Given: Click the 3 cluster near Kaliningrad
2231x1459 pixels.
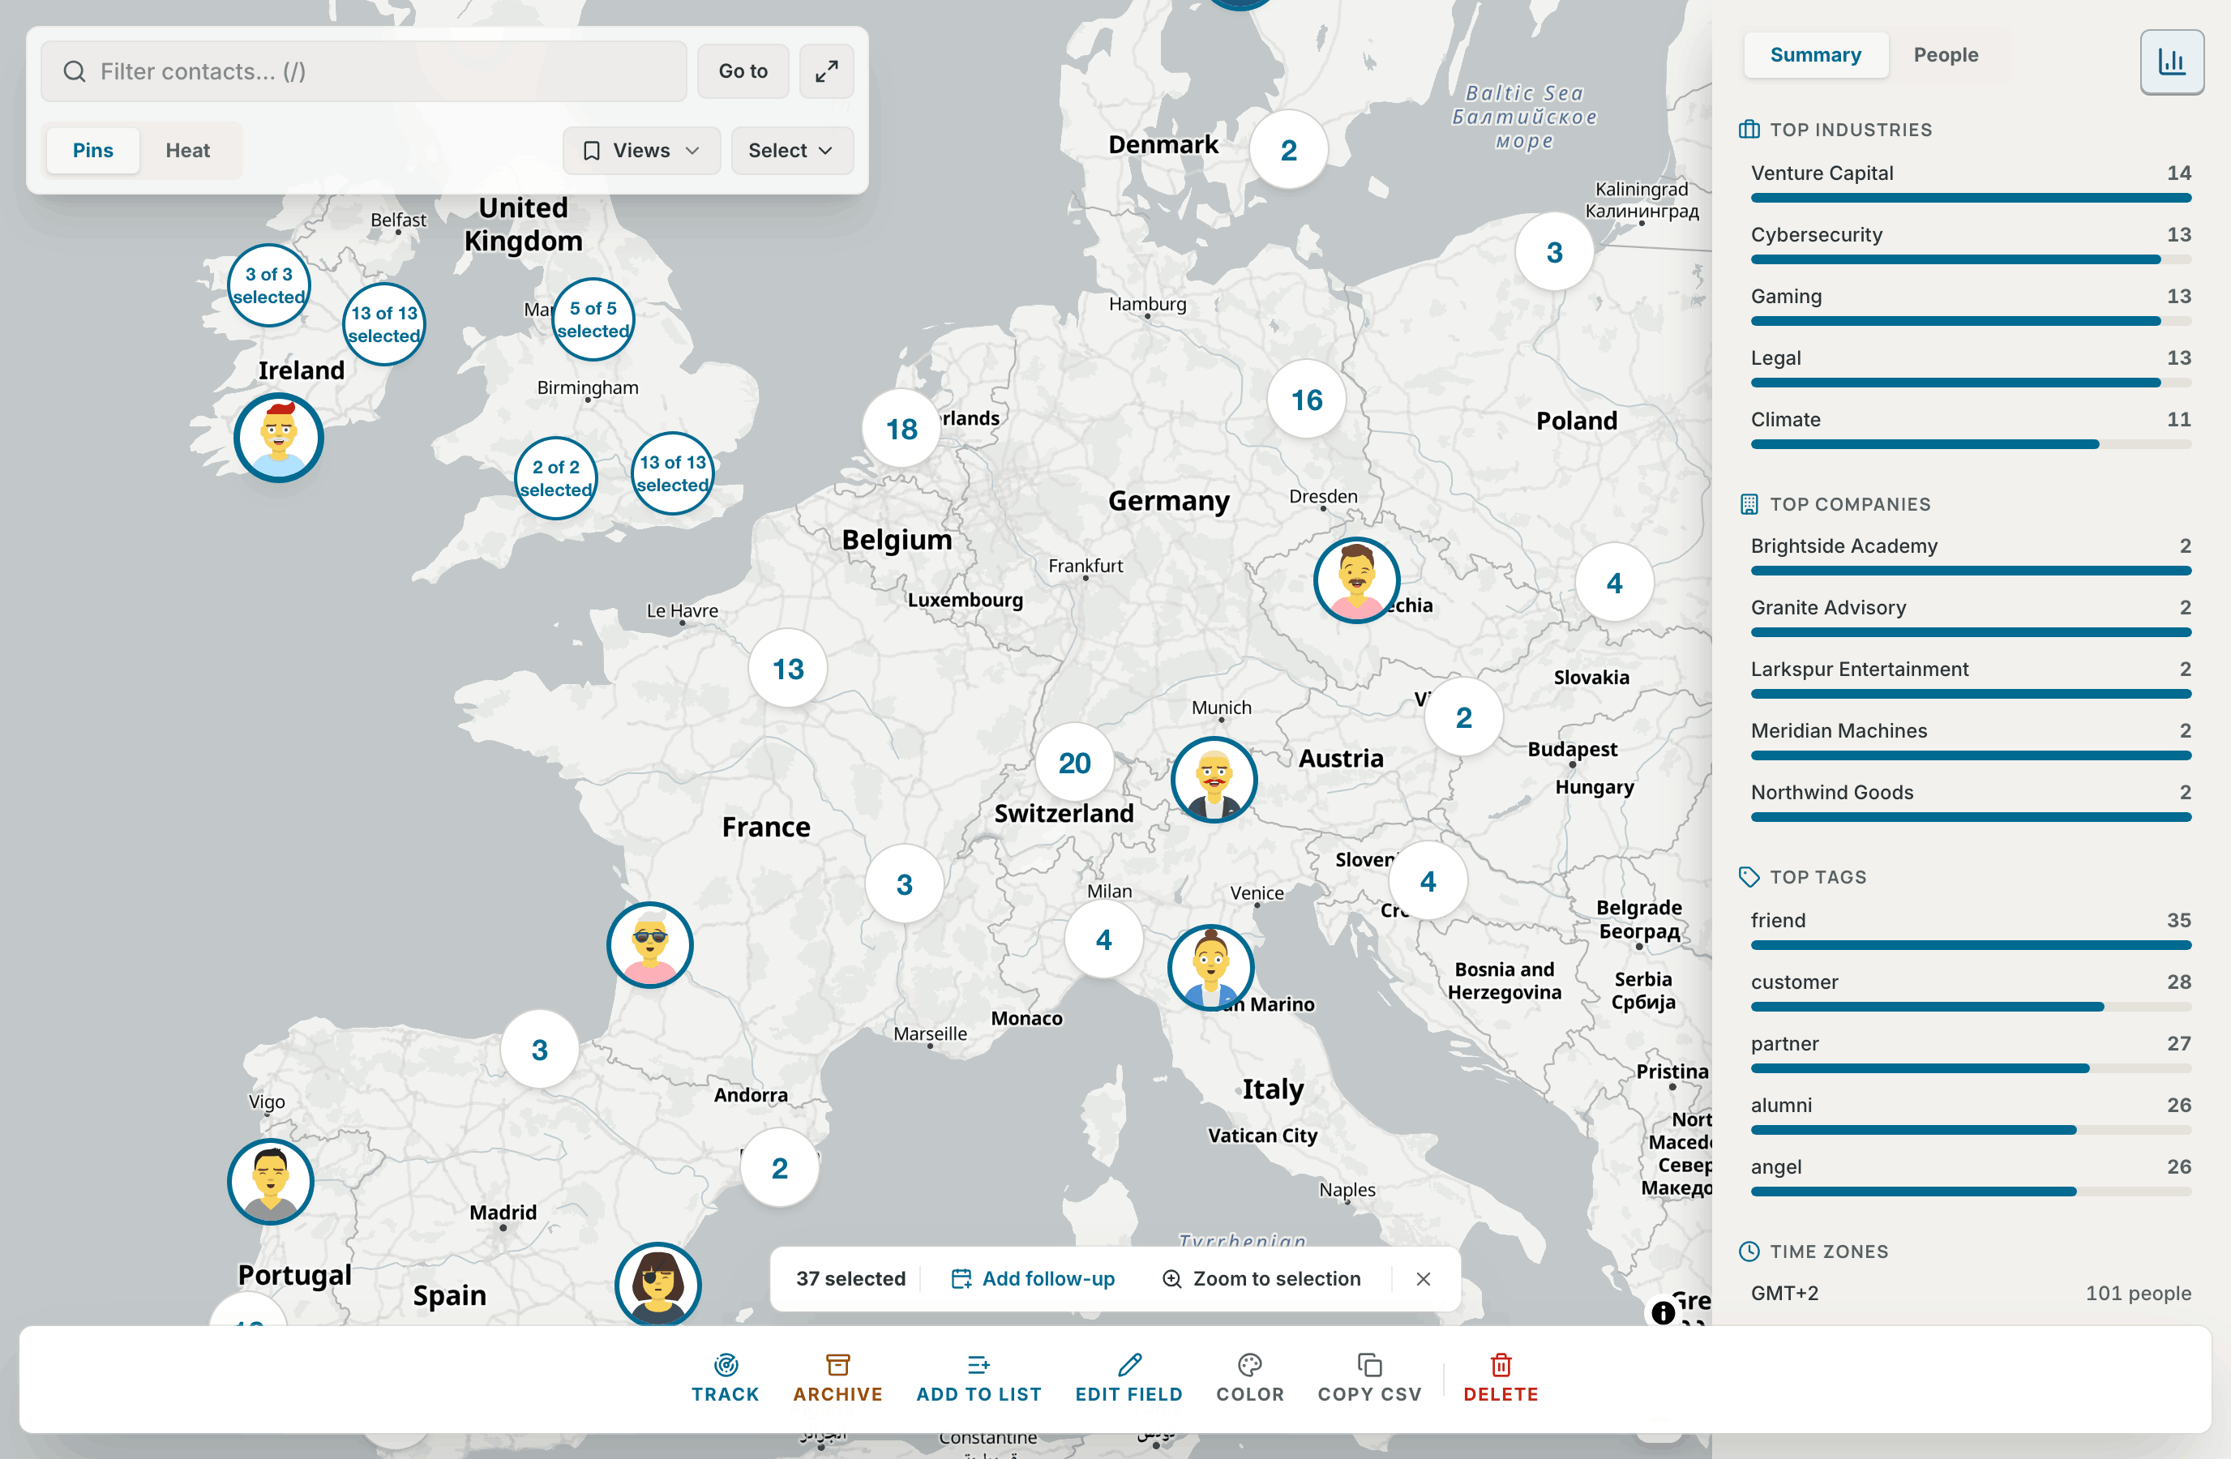Looking at the screenshot, I should (x=1555, y=252).
